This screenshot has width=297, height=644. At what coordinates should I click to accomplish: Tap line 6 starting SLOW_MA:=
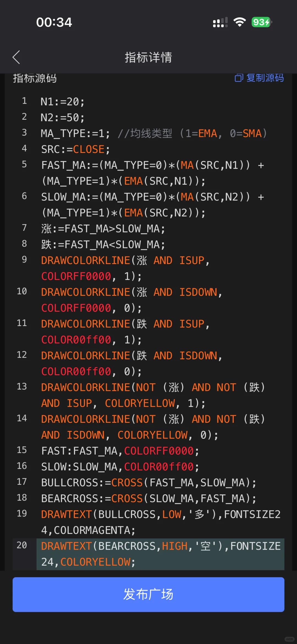[153, 205]
